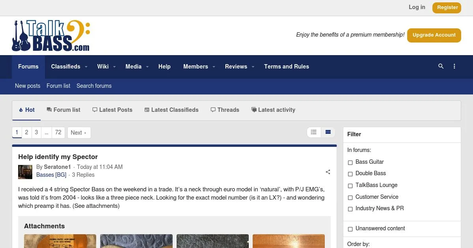
Task: Open the site search magnifier icon
Action: click(x=441, y=67)
